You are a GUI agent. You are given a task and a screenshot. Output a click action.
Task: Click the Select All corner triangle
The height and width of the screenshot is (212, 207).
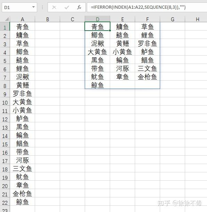[7, 19]
